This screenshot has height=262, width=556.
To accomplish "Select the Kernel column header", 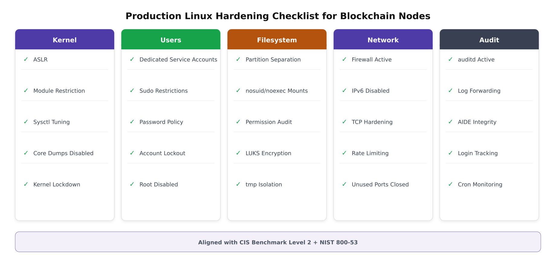I will [65, 39].
